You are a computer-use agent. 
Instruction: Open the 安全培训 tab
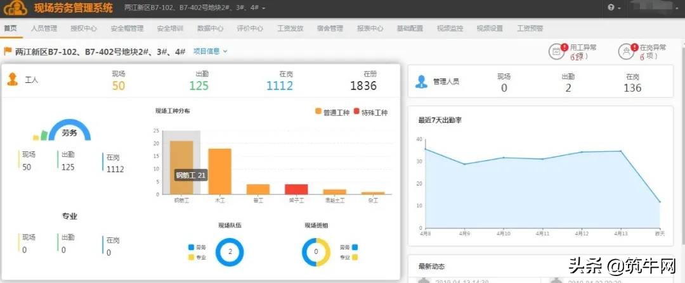coord(170,28)
